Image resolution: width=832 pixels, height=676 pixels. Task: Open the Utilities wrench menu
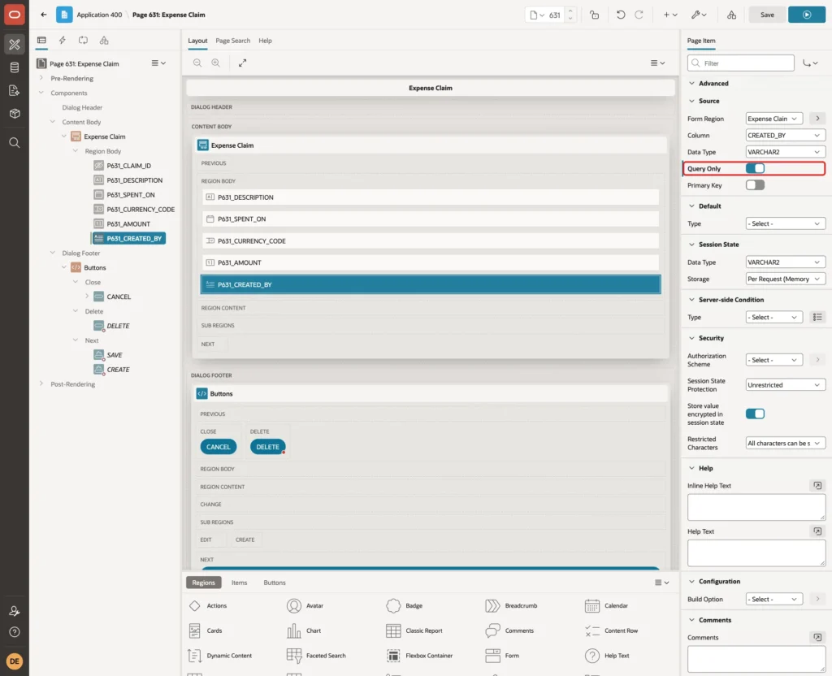coord(698,15)
